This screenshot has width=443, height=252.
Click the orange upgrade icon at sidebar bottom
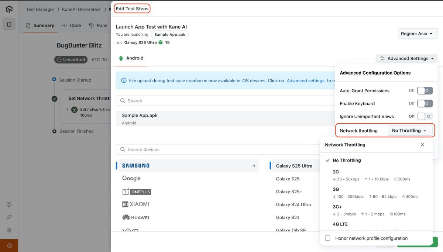pos(9,245)
